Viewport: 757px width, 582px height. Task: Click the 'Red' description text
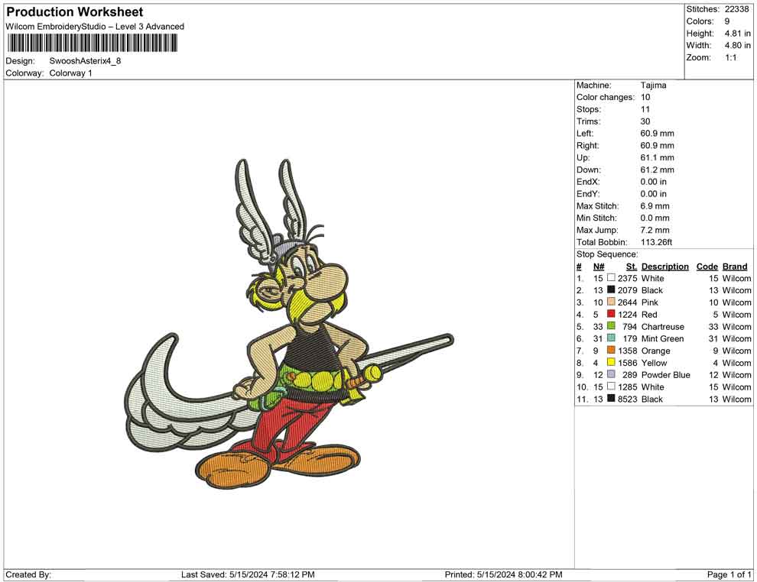(649, 315)
